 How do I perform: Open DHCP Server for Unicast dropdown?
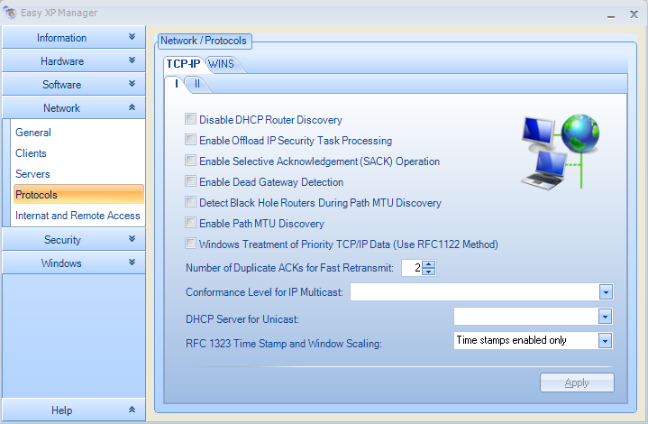click(605, 317)
